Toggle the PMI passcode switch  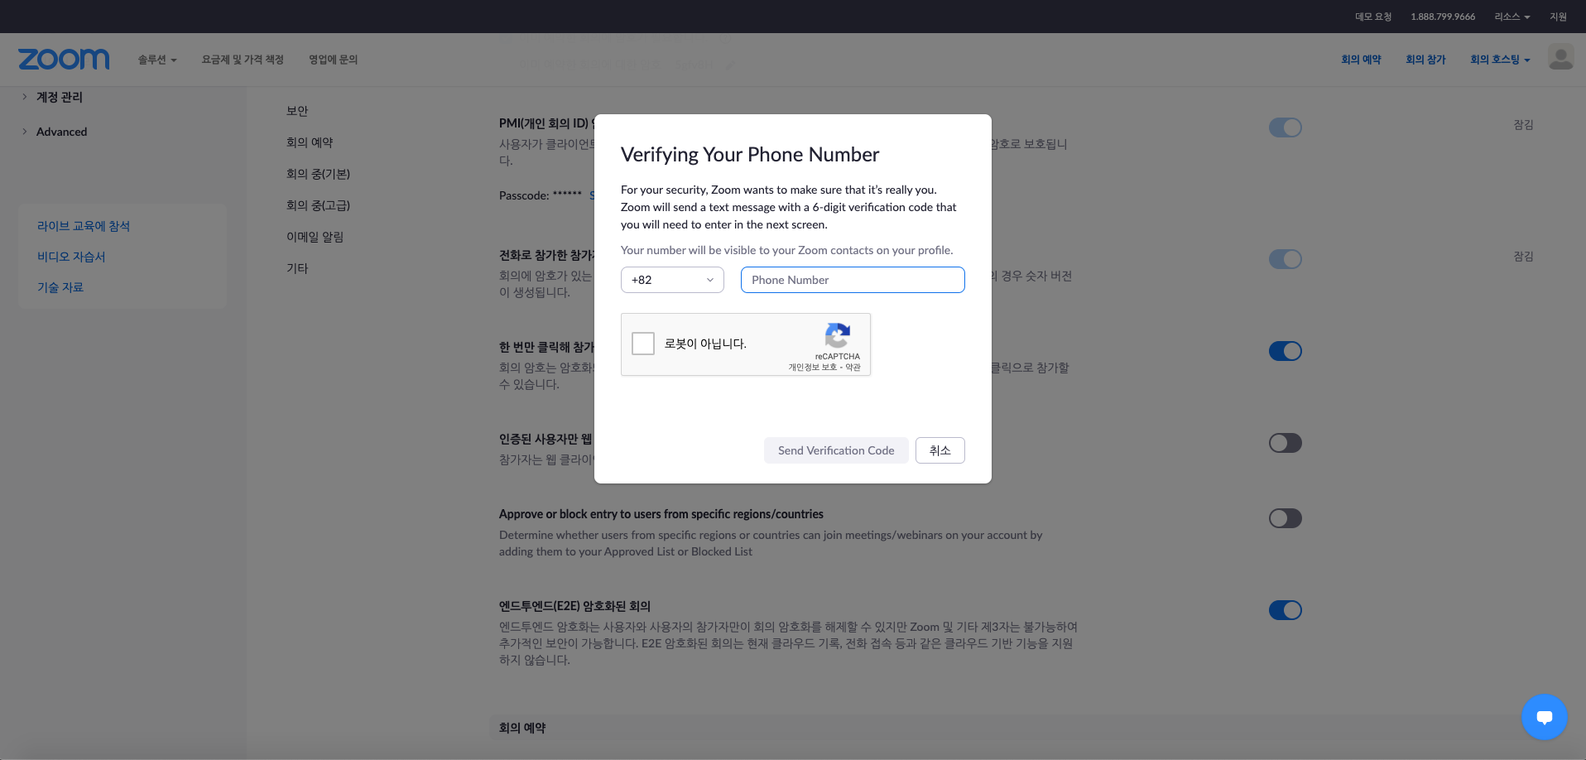[1285, 127]
